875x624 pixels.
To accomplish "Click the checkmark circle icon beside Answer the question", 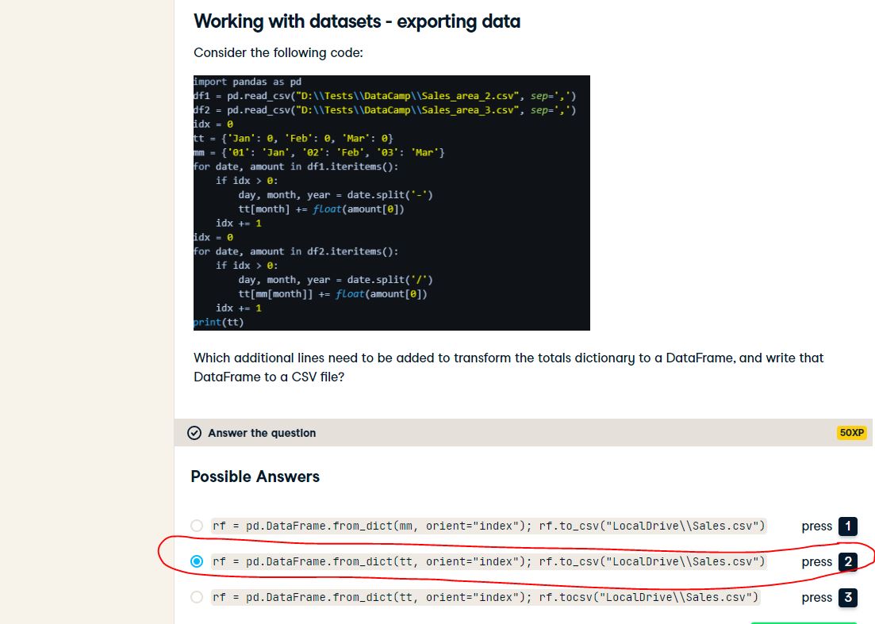I will (x=194, y=433).
